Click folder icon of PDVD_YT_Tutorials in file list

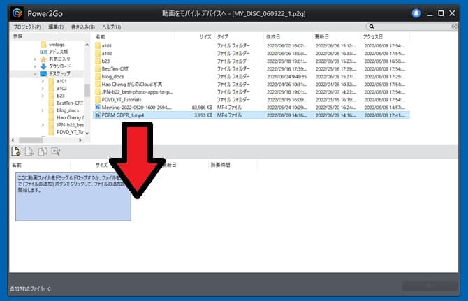point(98,100)
